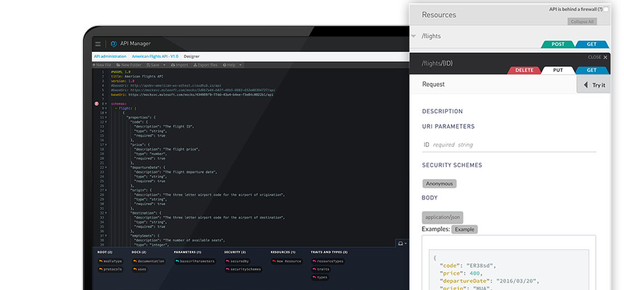Toggle the shelf panel icon above the bottom panel
The image size is (624, 290).
coord(401,243)
